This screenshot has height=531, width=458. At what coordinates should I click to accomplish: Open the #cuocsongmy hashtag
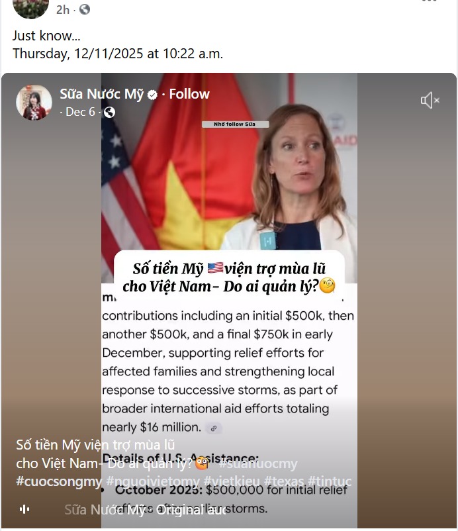tap(59, 481)
